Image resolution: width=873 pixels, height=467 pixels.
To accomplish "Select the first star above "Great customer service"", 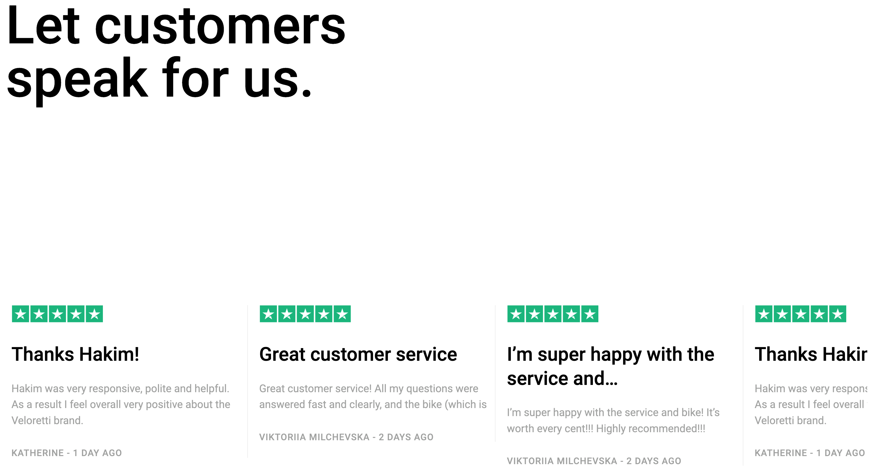I will tap(268, 314).
